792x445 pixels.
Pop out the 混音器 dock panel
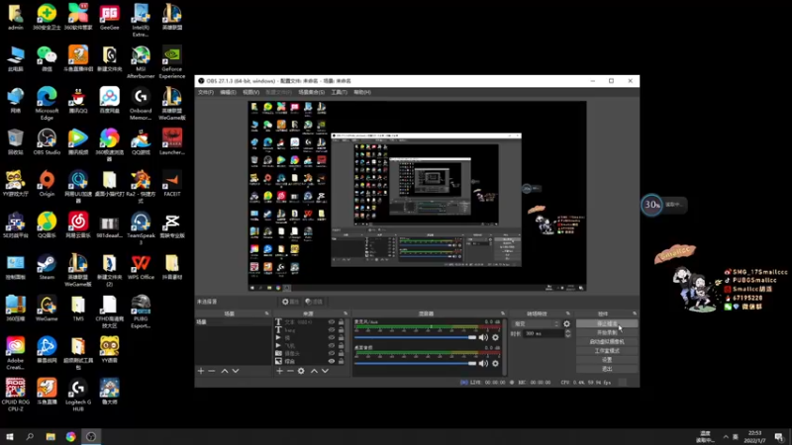click(503, 313)
